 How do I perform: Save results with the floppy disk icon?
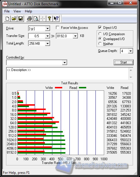[x=21, y=18]
